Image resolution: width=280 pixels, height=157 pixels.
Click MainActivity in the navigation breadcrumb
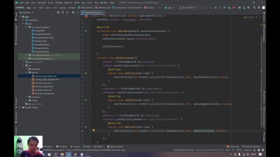[85, 8]
